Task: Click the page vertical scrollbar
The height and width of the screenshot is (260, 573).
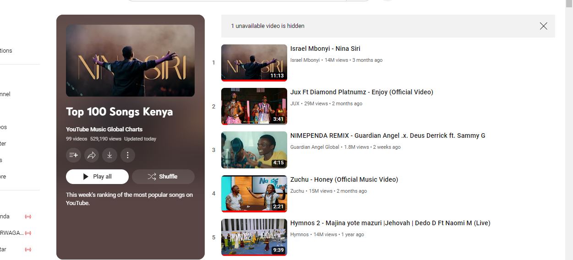Action: point(569,137)
